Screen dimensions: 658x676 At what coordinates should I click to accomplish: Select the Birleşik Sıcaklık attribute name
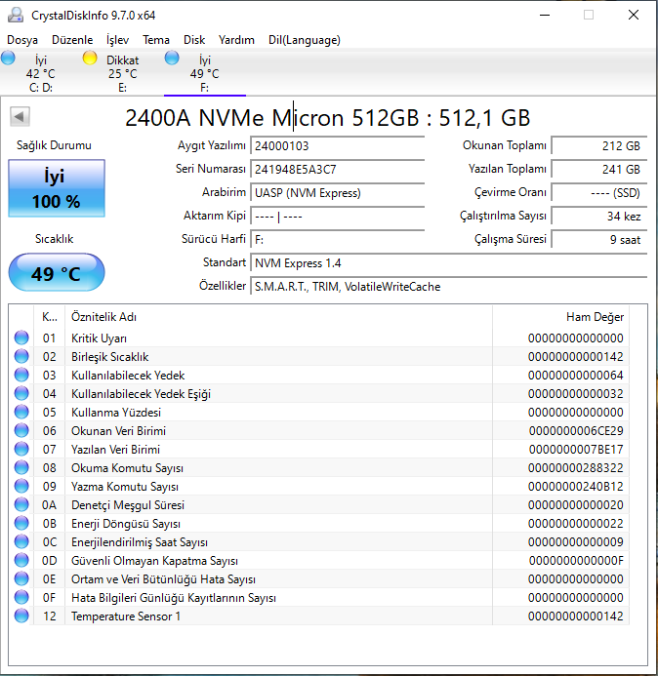point(109,357)
